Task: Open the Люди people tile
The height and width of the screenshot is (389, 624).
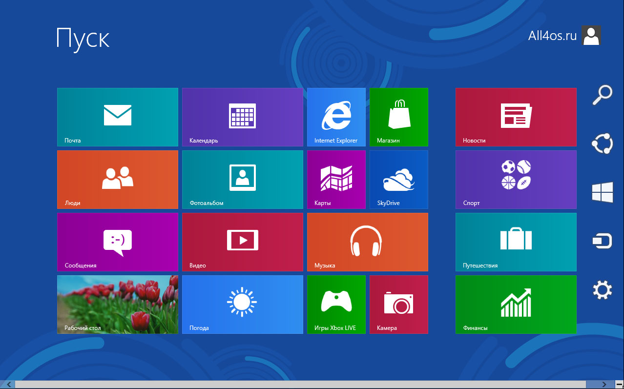Action: pyautogui.click(x=118, y=180)
